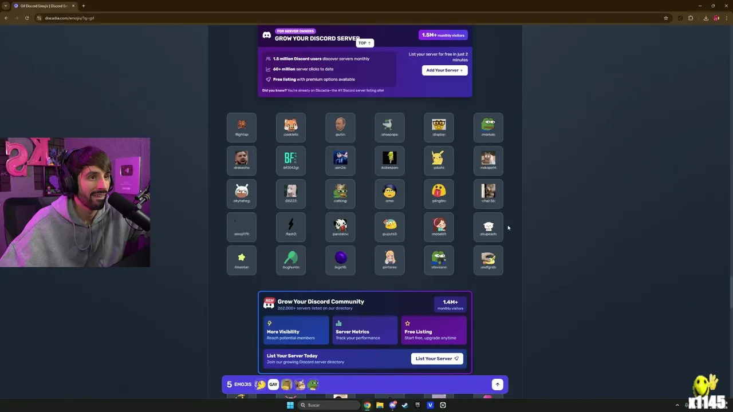Viewport: 733px width, 412px height.
Task: Choose the :shsapopa: goose emoji
Action: [389, 128]
